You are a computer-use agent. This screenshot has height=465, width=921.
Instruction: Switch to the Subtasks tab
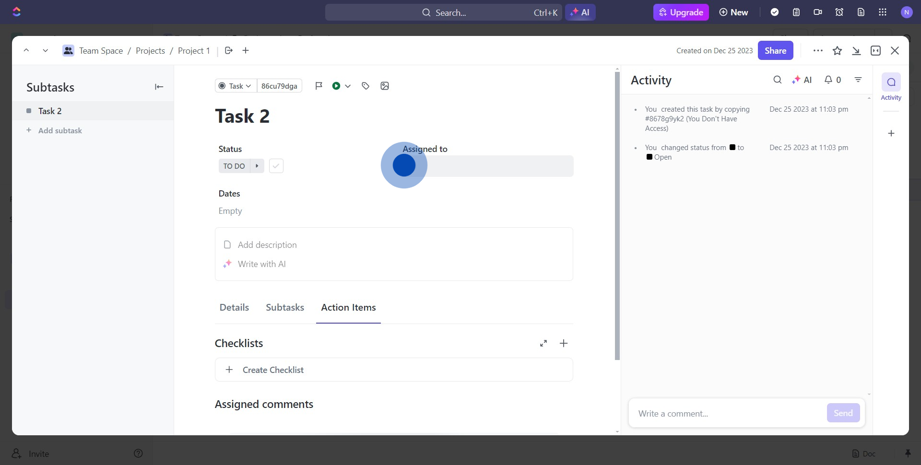pyautogui.click(x=285, y=307)
